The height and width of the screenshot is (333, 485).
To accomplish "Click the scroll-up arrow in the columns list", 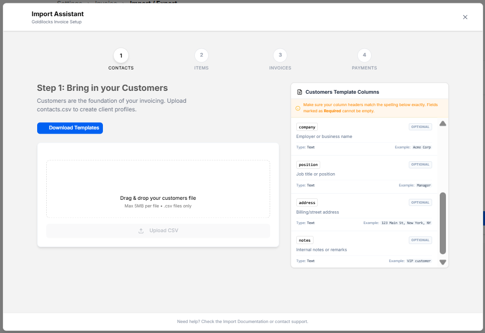I will pyautogui.click(x=443, y=124).
